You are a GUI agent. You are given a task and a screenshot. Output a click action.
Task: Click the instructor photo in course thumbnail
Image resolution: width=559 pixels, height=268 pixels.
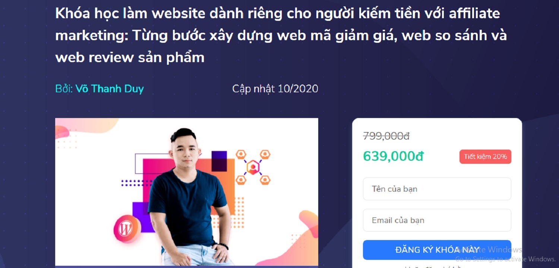click(188, 197)
